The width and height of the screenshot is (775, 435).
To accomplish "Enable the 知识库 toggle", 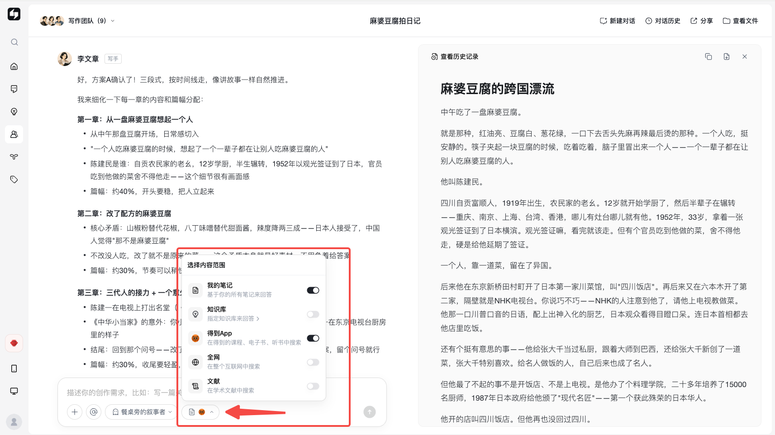I will coord(313,314).
